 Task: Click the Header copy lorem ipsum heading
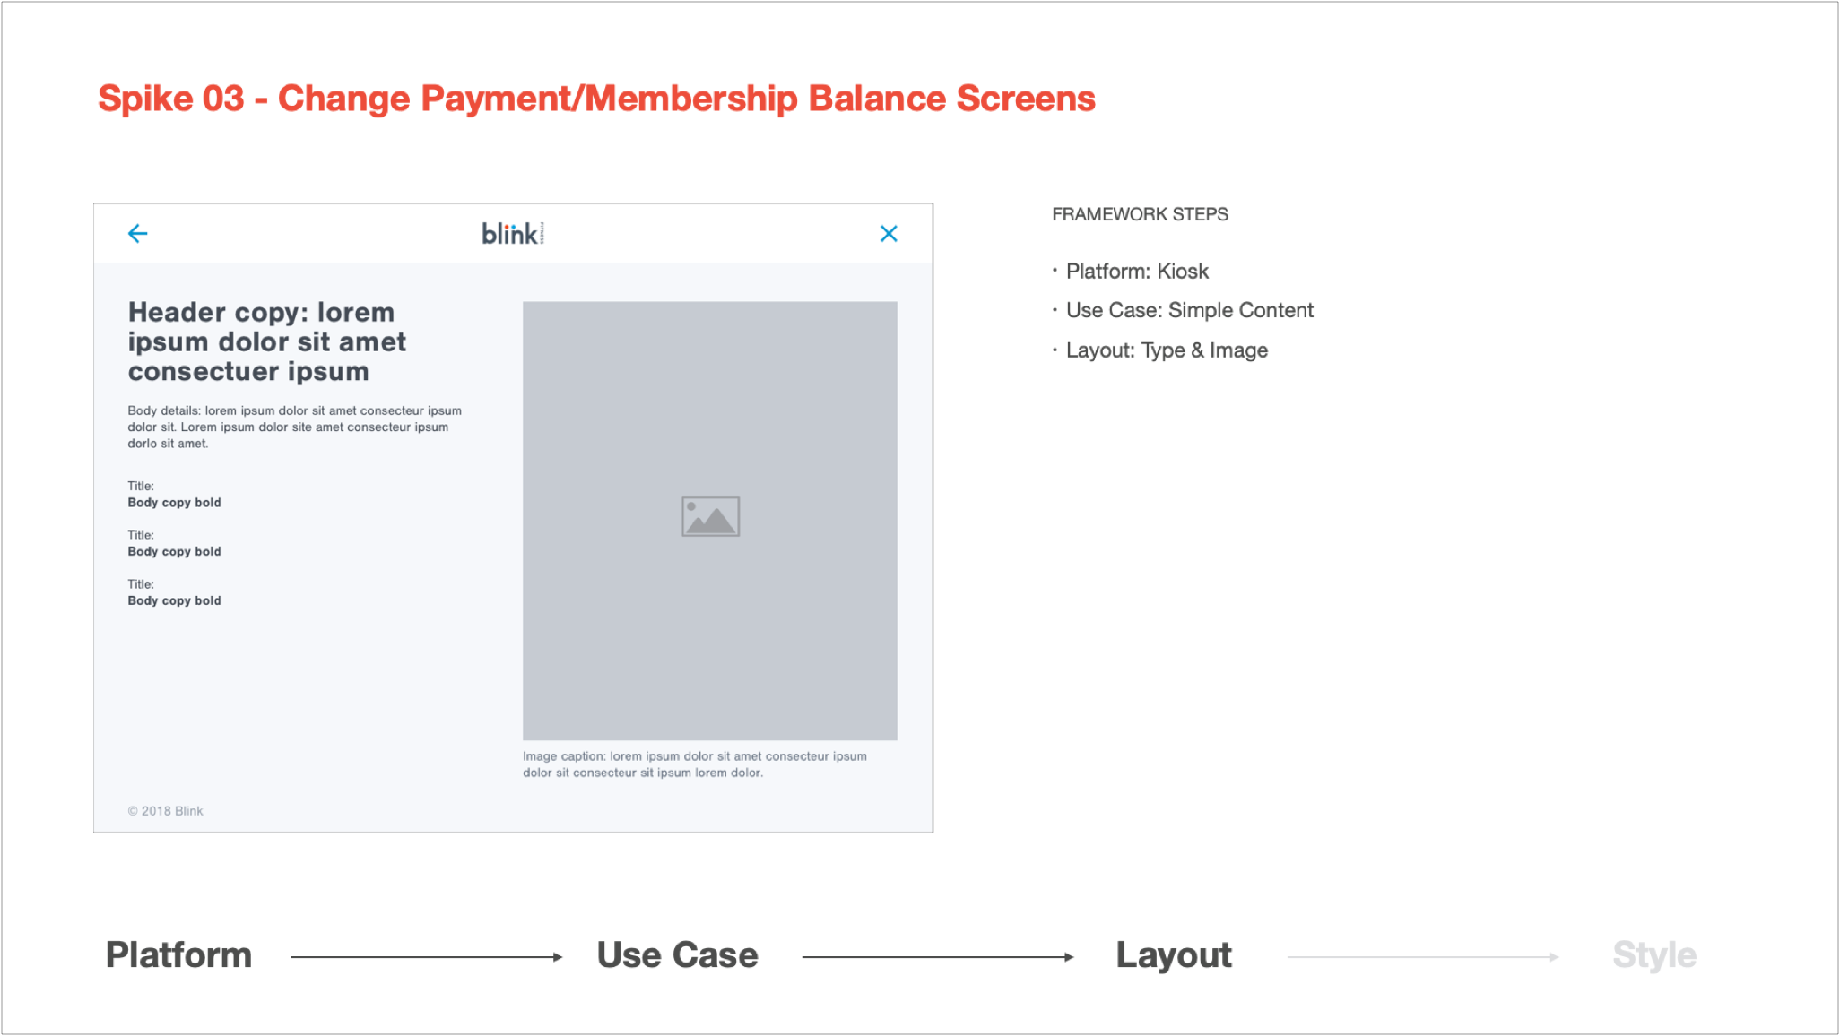(266, 341)
